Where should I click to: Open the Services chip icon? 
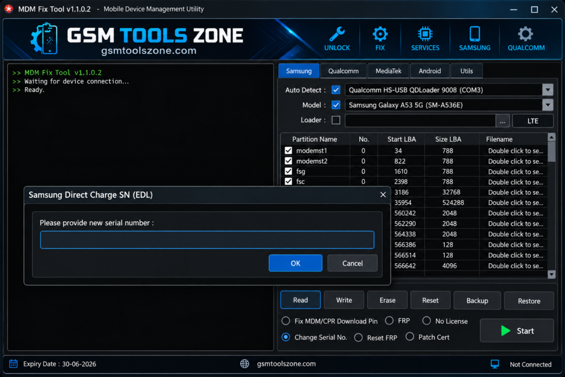425,34
